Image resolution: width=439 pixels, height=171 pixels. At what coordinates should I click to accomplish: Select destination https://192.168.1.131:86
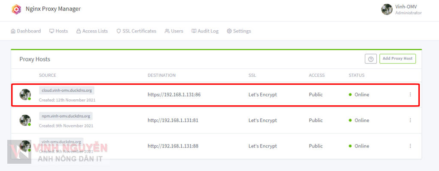pyautogui.click(x=174, y=95)
